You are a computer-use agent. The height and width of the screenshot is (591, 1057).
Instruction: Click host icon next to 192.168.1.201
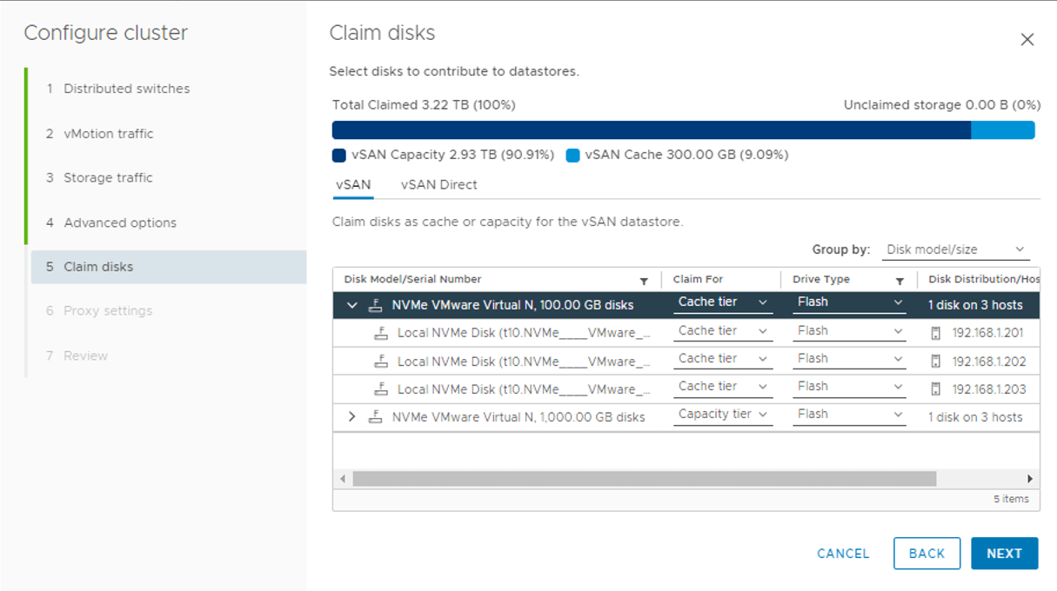[936, 333]
